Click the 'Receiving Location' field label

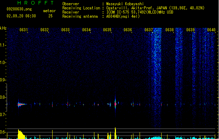click(x=81, y=8)
